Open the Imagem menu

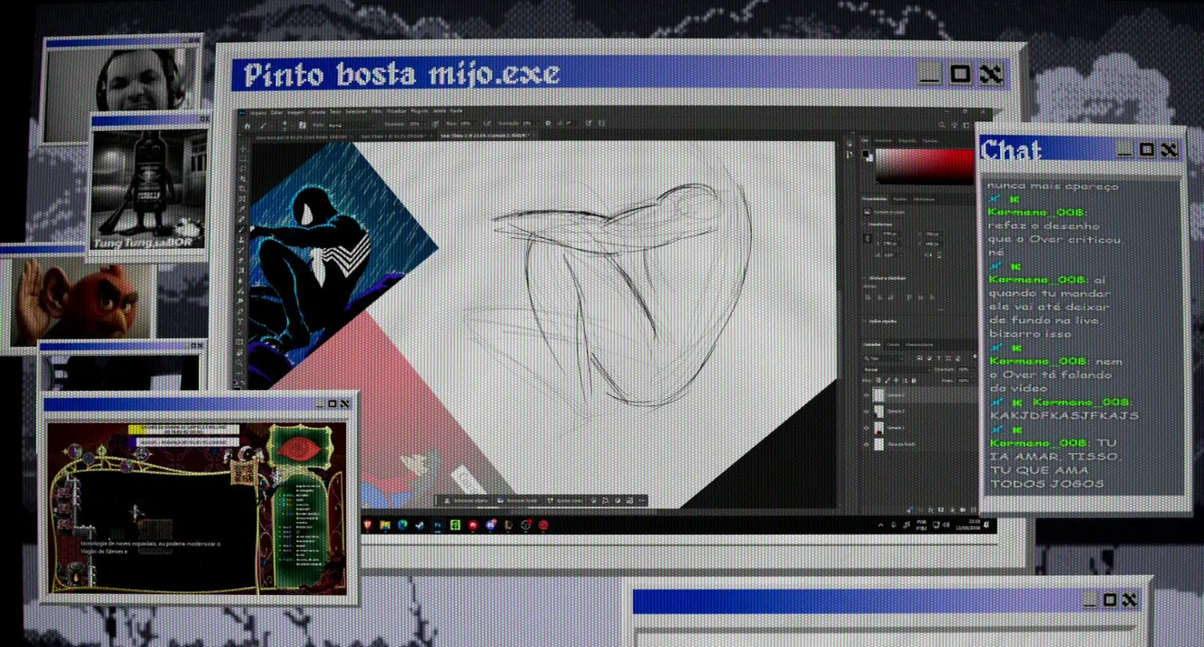point(296,112)
